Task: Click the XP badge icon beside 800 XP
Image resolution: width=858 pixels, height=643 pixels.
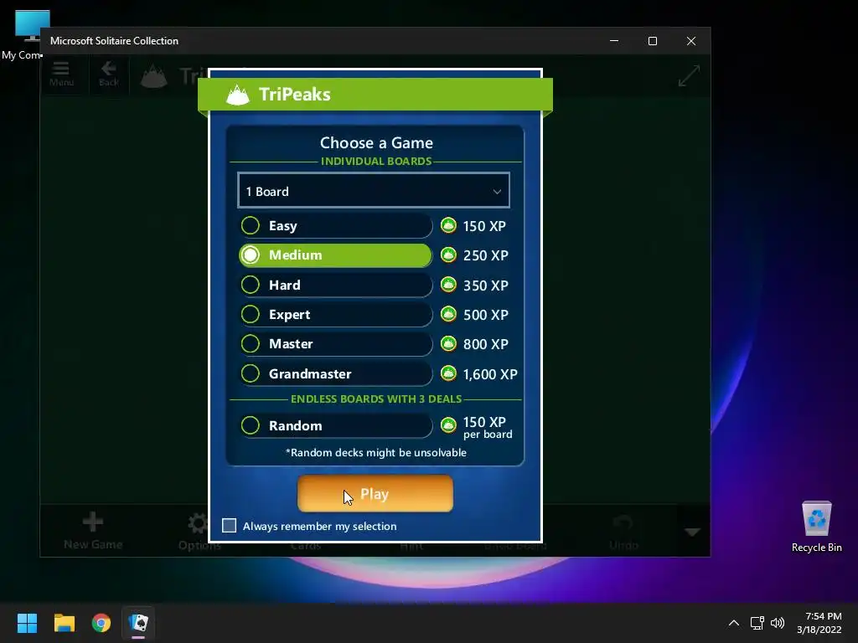Action: 448,343
